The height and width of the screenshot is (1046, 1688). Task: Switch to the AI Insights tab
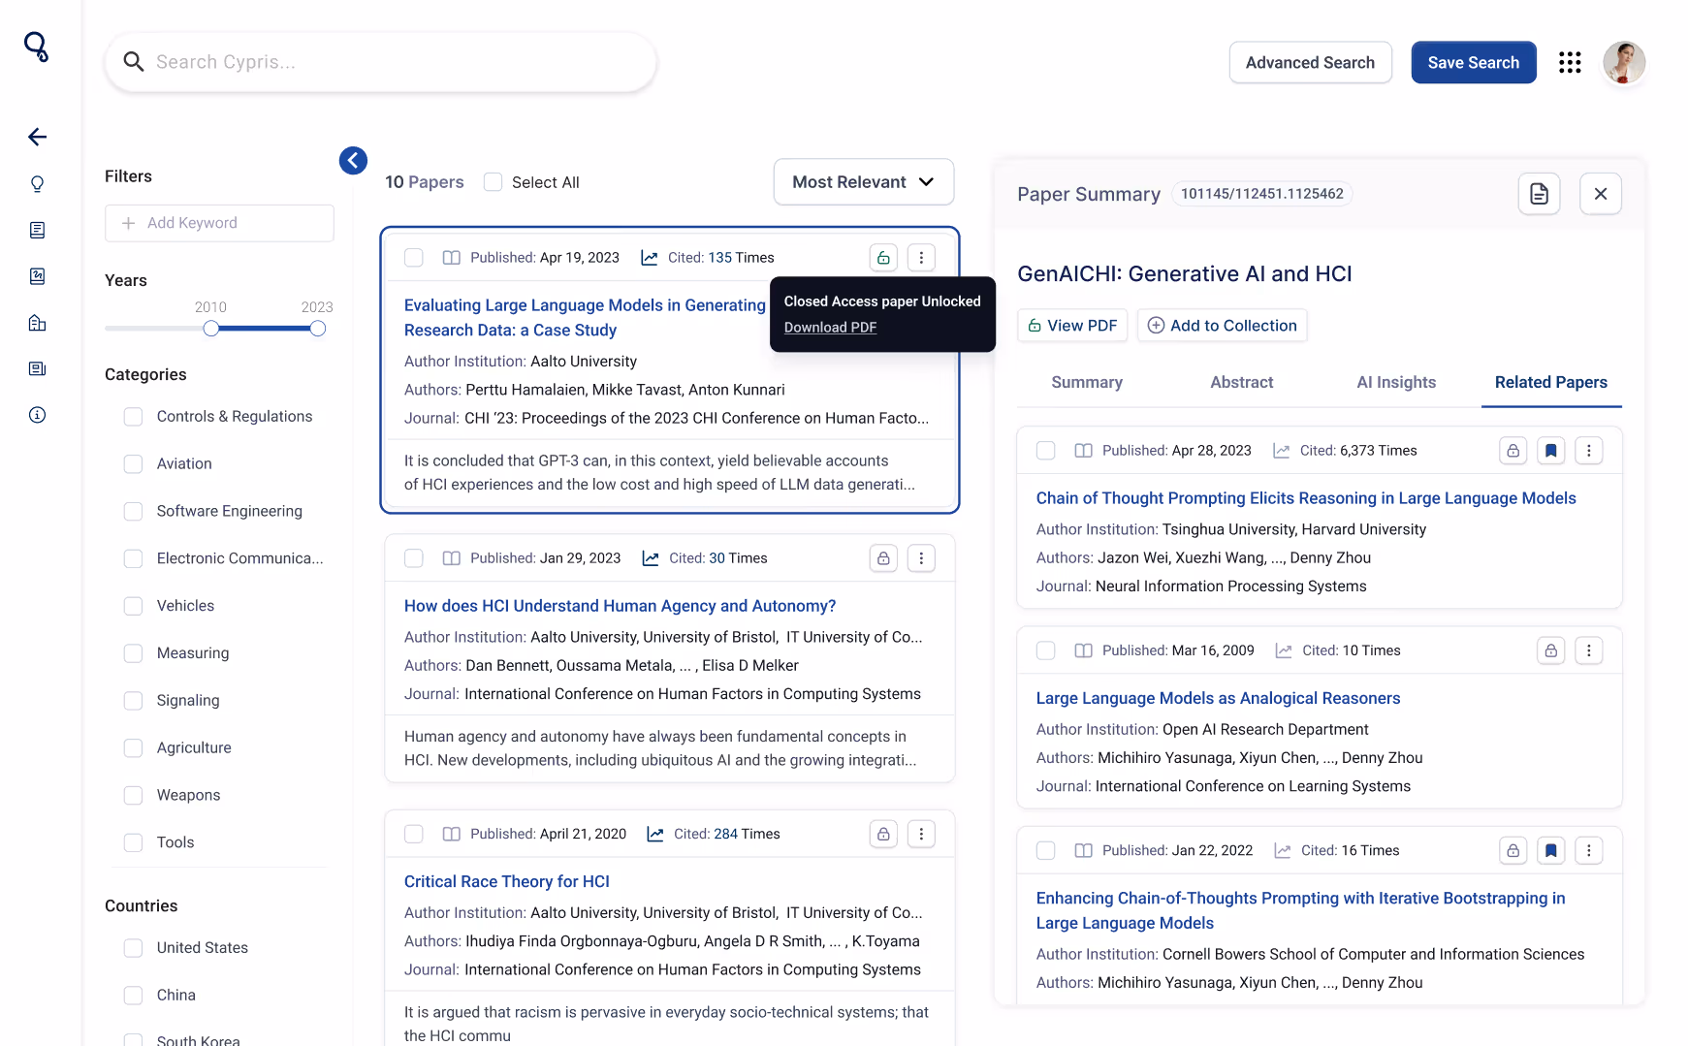coord(1396,383)
